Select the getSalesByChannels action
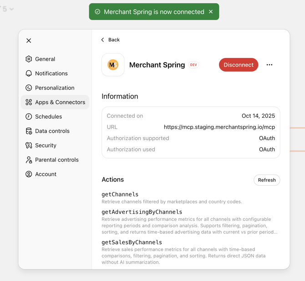 pos(132,242)
